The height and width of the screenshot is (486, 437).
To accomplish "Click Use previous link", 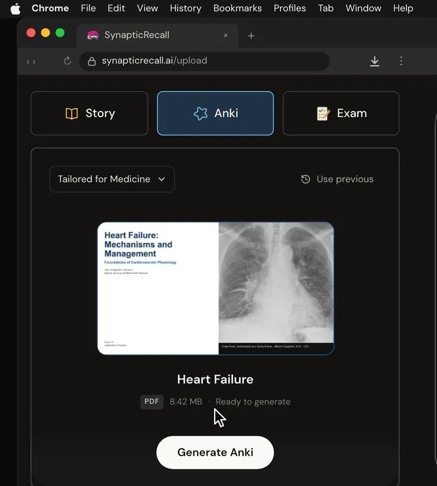I will pos(345,179).
